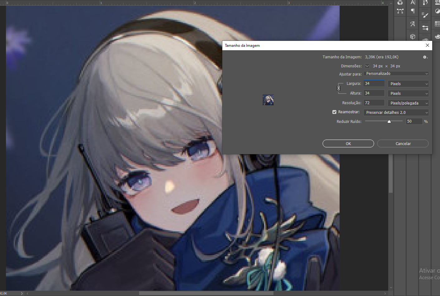Open the Brush Settings panel icon
Viewport: 440px width, 296px height.
coord(425,28)
